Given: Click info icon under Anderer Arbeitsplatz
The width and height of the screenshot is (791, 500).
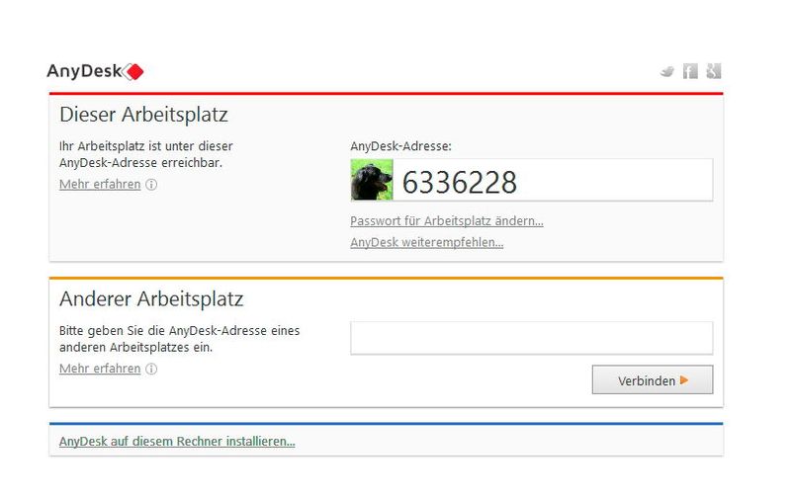Looking at the screenshot, I should [x=151, y=369].
